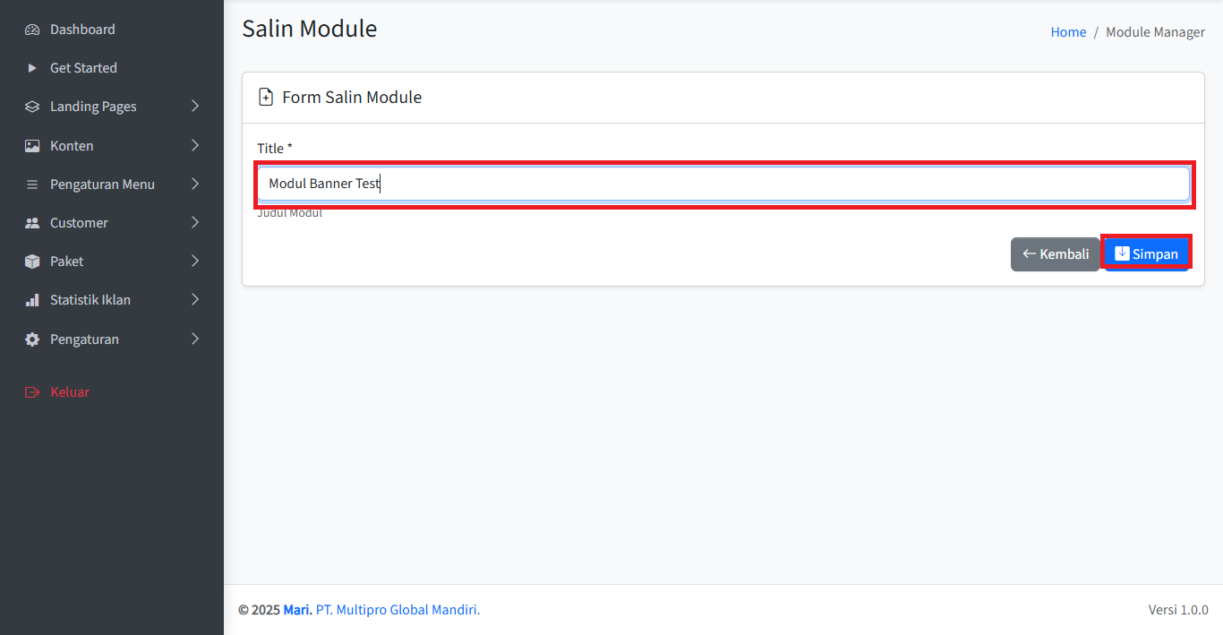Expand the Konten submenu arrow
Screen dimensions: 1223x635
(195, 145)
